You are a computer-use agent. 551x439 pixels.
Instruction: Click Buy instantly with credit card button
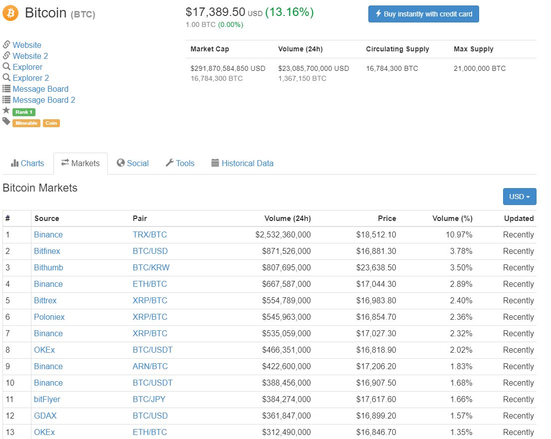coord(423,14)
